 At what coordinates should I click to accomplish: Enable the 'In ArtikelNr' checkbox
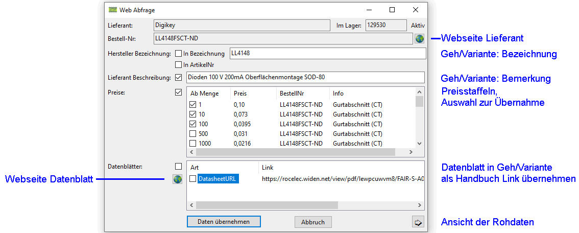click(178, 65)
